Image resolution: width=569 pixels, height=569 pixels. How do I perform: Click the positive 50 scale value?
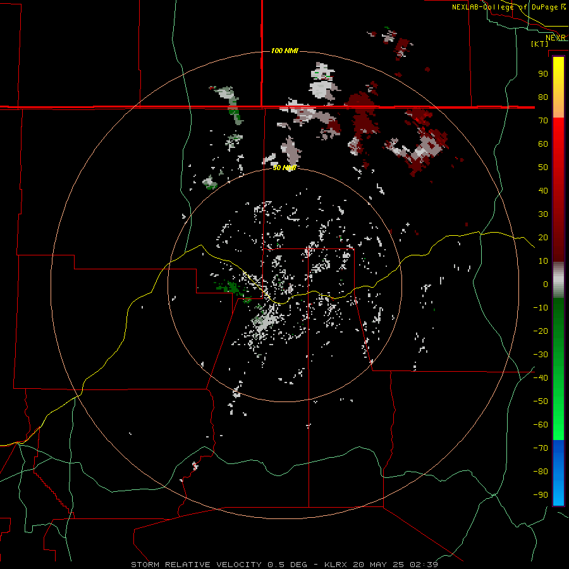point(543,168)
